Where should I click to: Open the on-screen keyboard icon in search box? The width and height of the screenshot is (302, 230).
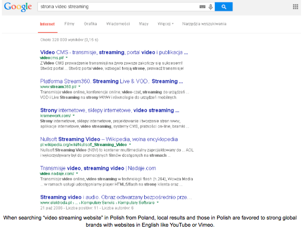[203, 7]
